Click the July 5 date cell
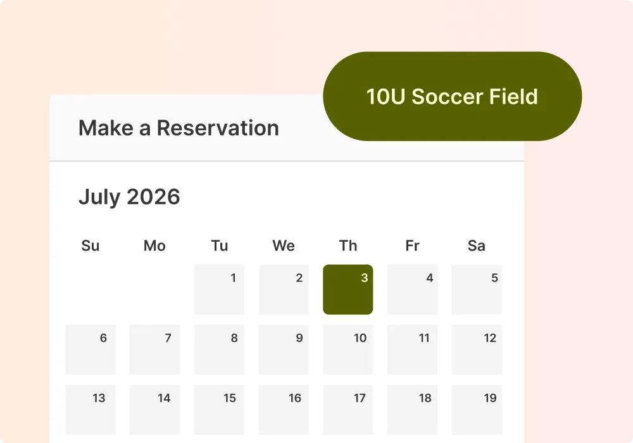633x443 pixels. pyautogui.click(x=477, y=289)
